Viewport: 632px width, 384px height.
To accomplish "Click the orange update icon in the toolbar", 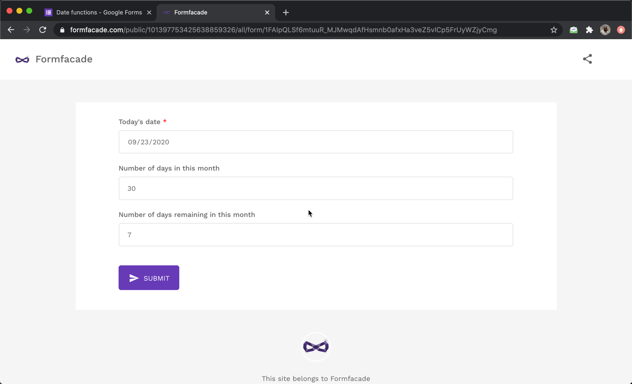I will click(621, 30).
